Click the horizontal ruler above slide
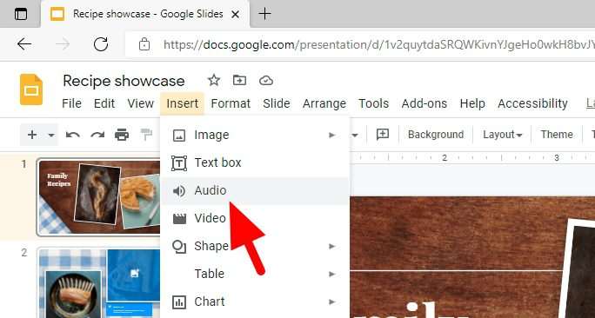 coord(472,157)
